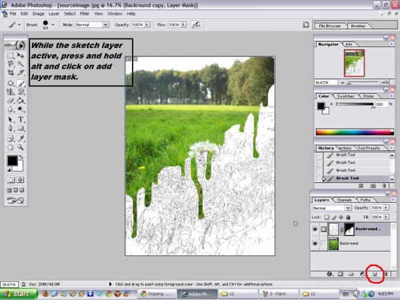Switch to Dripping browser window in taskbar

157,294
